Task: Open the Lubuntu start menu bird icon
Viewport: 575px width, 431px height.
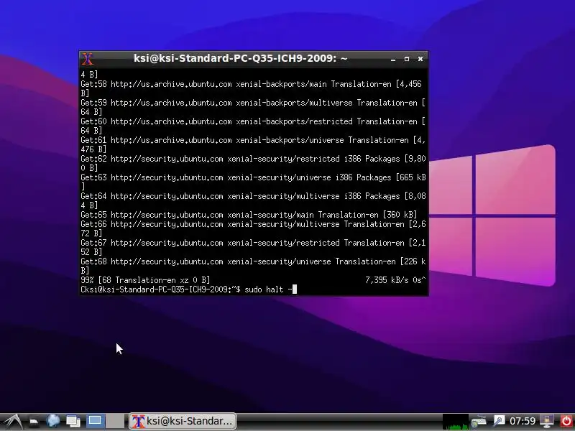Action: (x=13, y=421)
